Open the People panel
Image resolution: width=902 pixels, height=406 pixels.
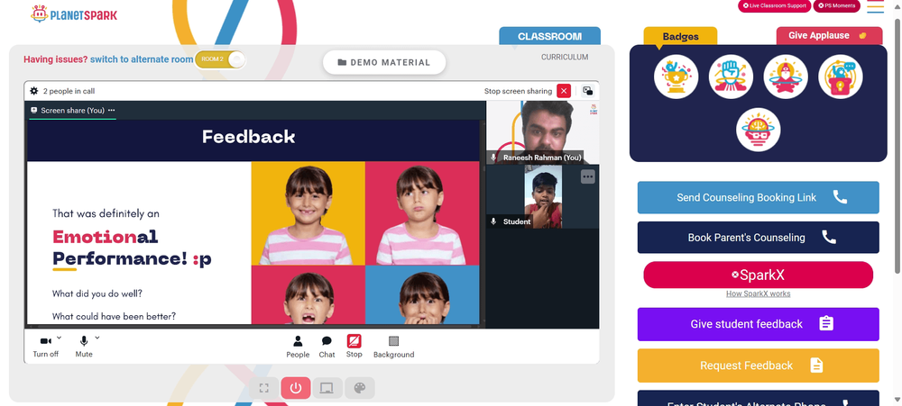(x=298, y=347)
